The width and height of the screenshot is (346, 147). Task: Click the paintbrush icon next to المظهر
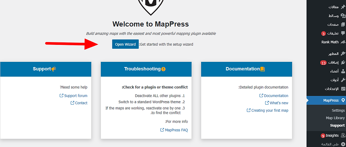343,54
